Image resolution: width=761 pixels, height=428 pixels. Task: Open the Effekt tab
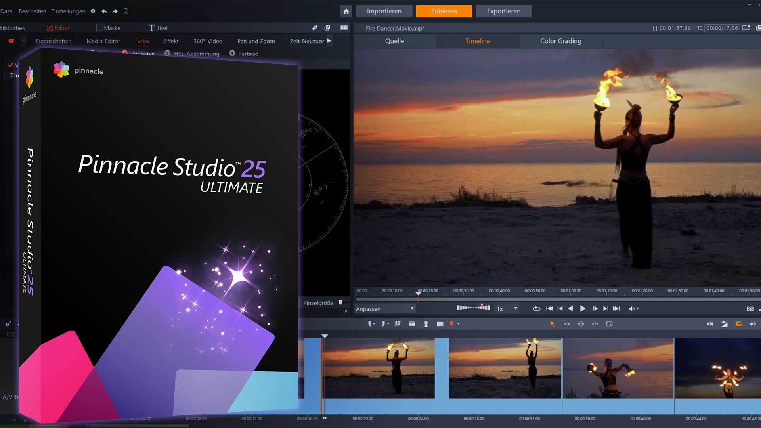click(171, 41)
